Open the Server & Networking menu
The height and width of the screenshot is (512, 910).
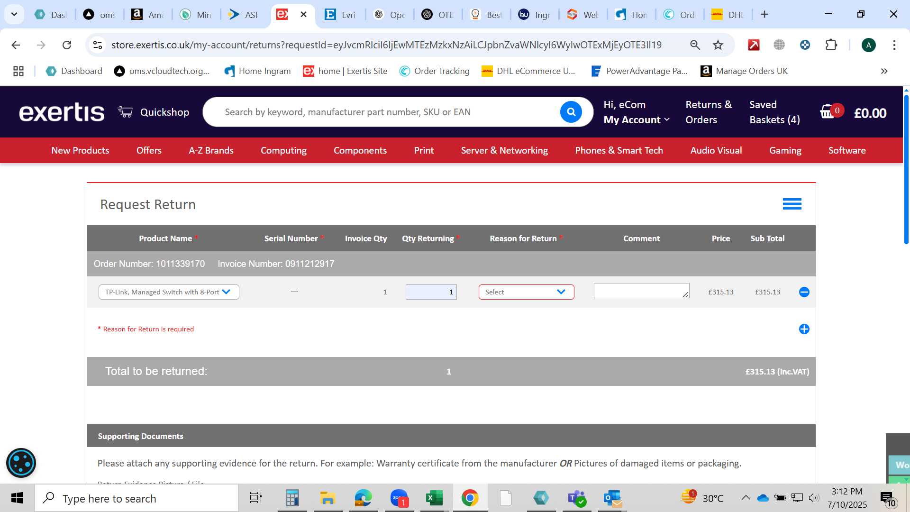[504, 150]
